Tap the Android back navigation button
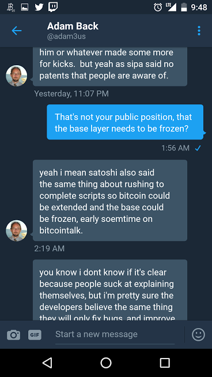The width and height of the screenshot is (212, 377). tap(47, 363)
